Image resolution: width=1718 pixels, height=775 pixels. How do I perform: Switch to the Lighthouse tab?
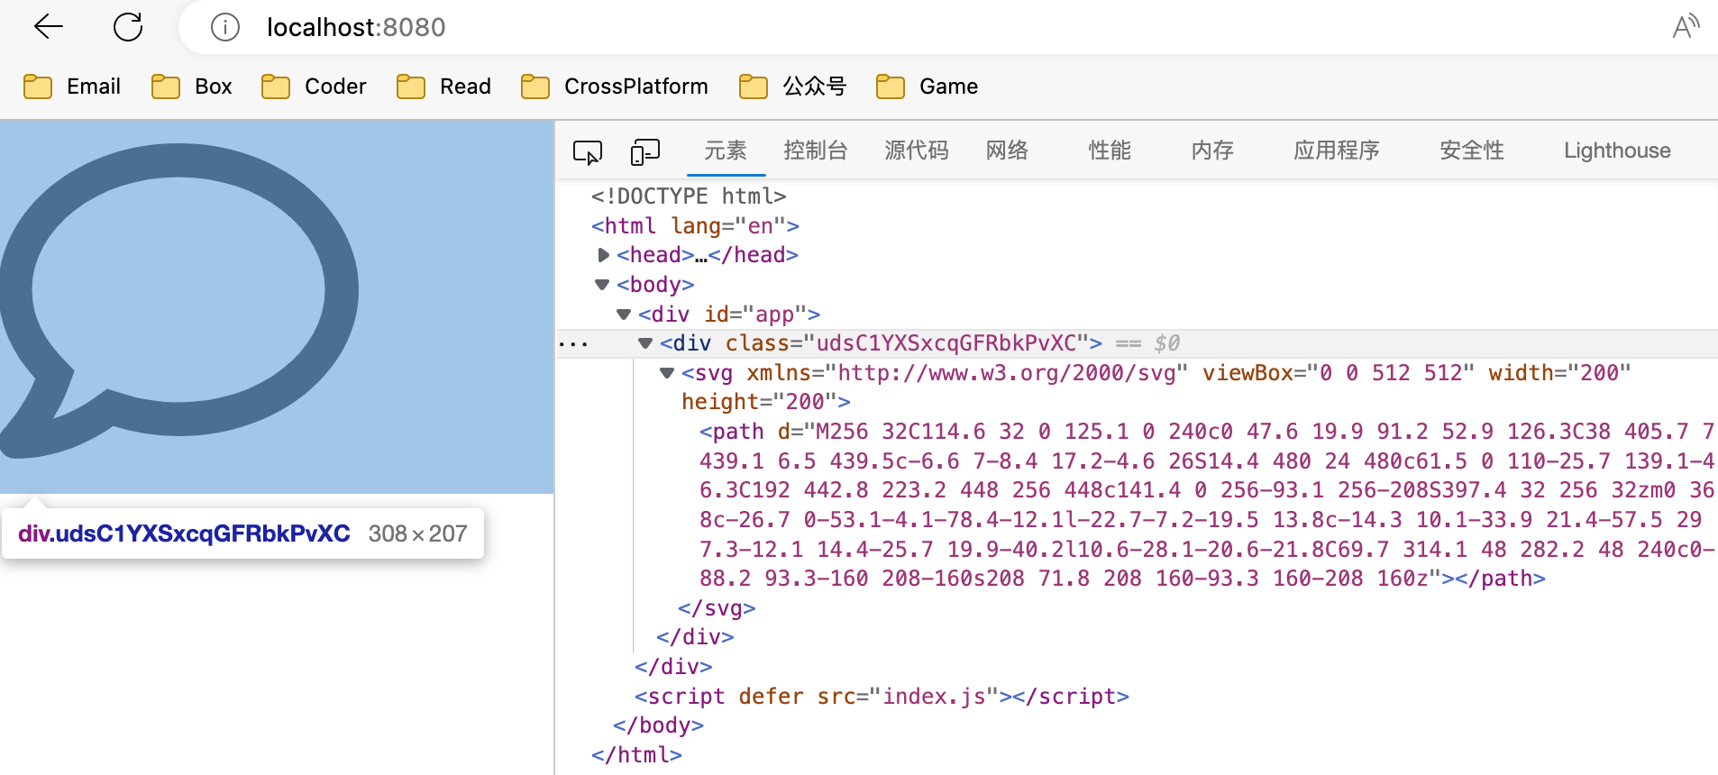(x=1617, y=150)
